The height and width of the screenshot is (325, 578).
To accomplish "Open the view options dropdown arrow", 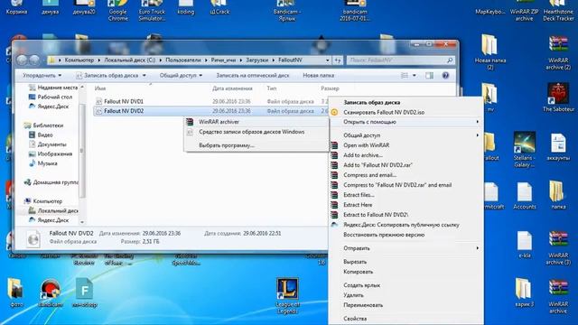I will pyautogui.click(x=415, y=76).
